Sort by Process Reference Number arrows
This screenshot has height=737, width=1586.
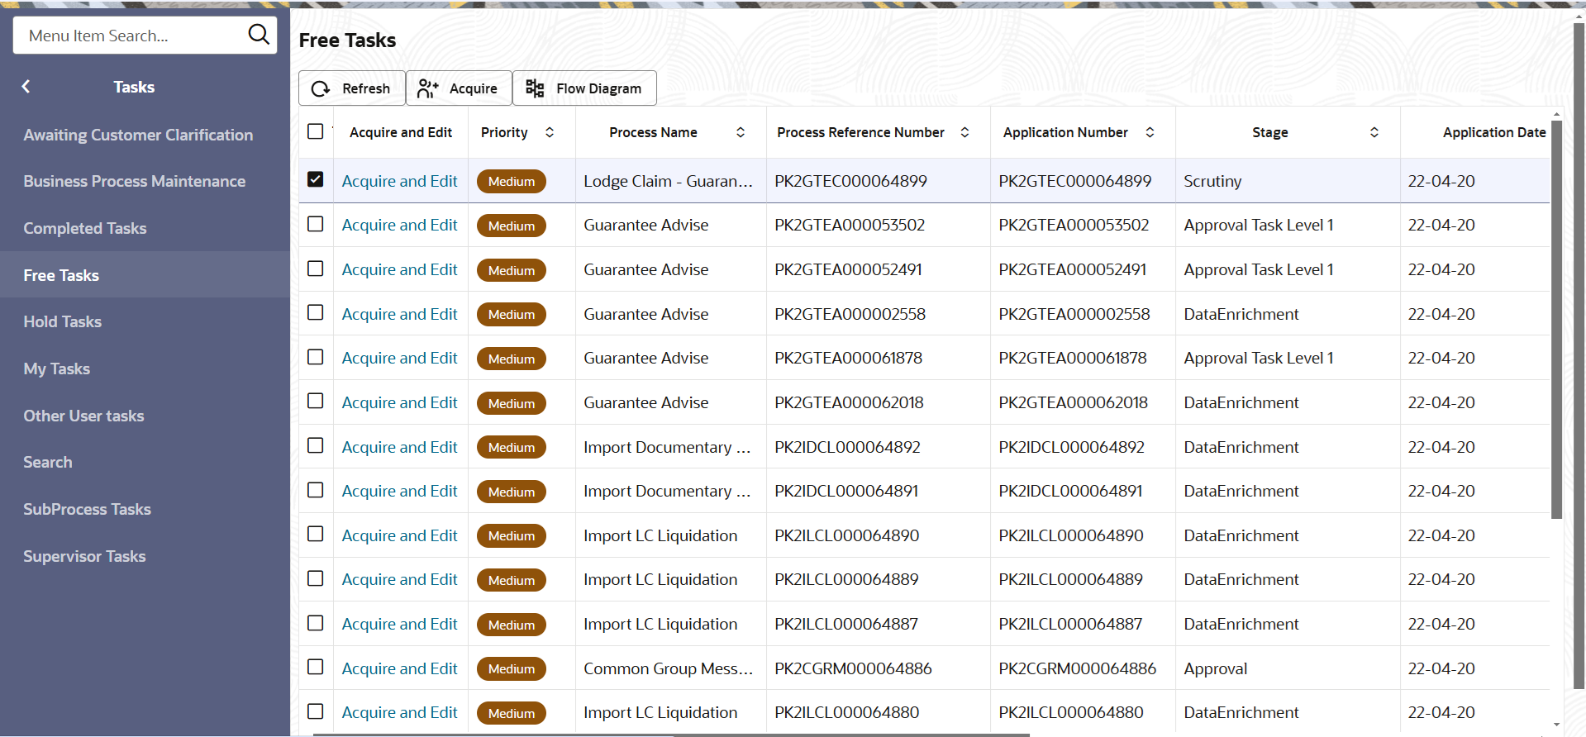click(964, 132)
